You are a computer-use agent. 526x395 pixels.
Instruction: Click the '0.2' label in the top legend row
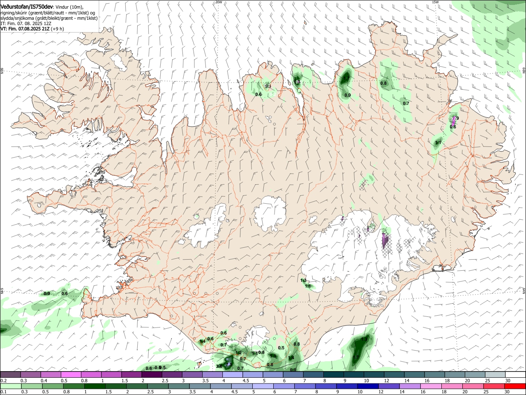[3, 381]
